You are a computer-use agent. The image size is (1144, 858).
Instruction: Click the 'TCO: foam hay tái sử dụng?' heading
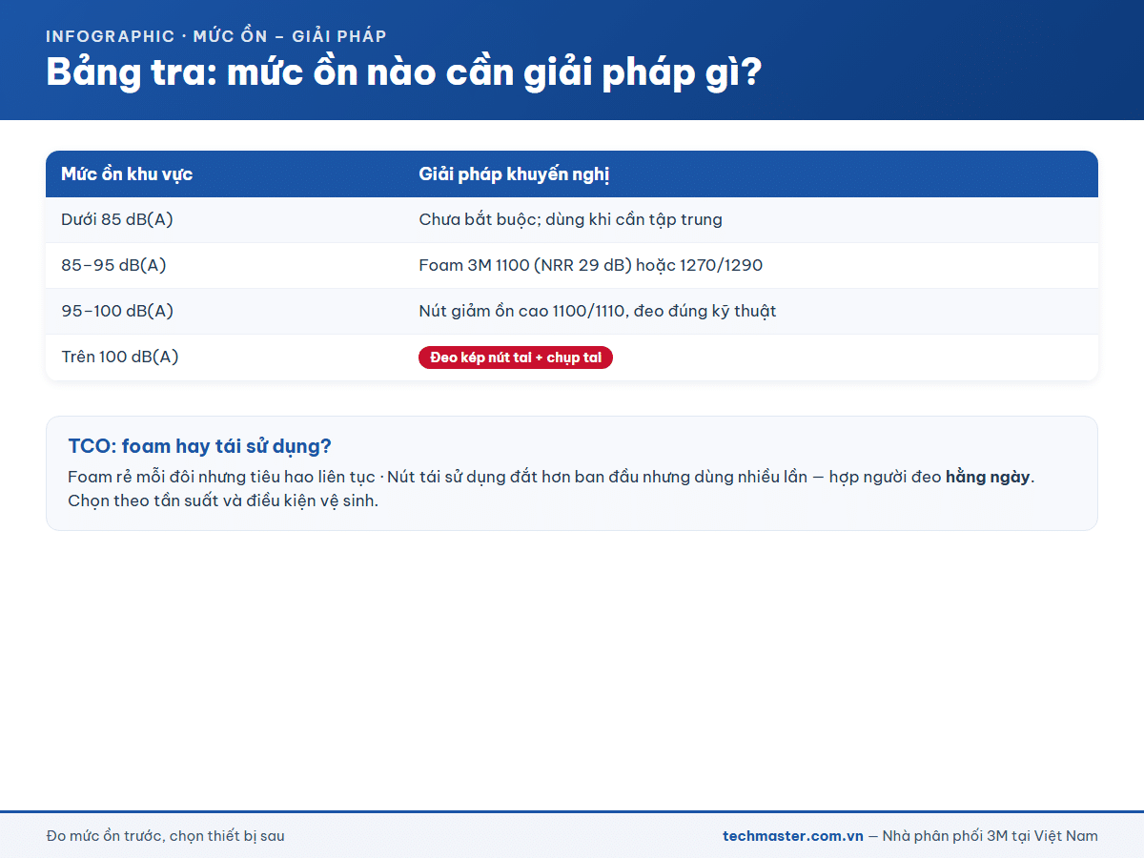coord(200,447)
